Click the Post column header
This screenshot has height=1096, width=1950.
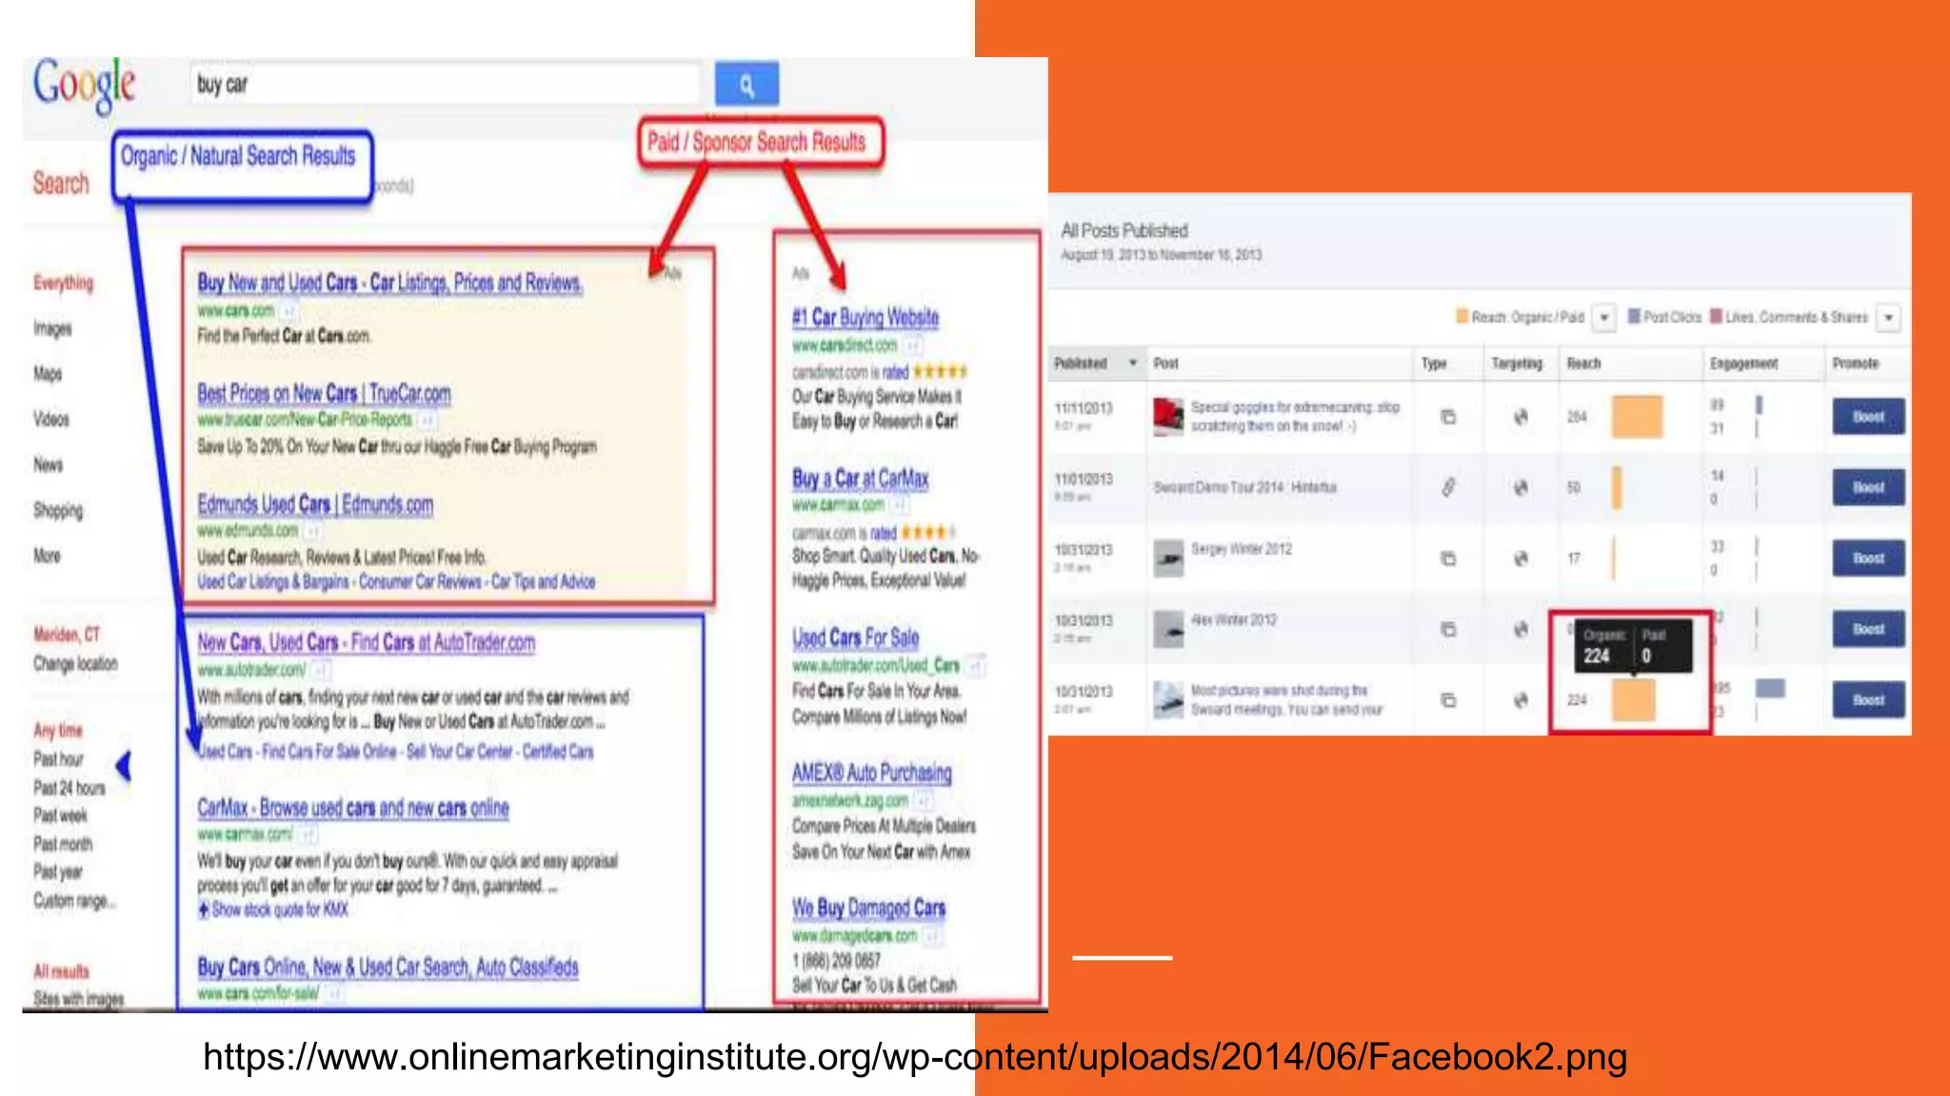click(1165, 363)
